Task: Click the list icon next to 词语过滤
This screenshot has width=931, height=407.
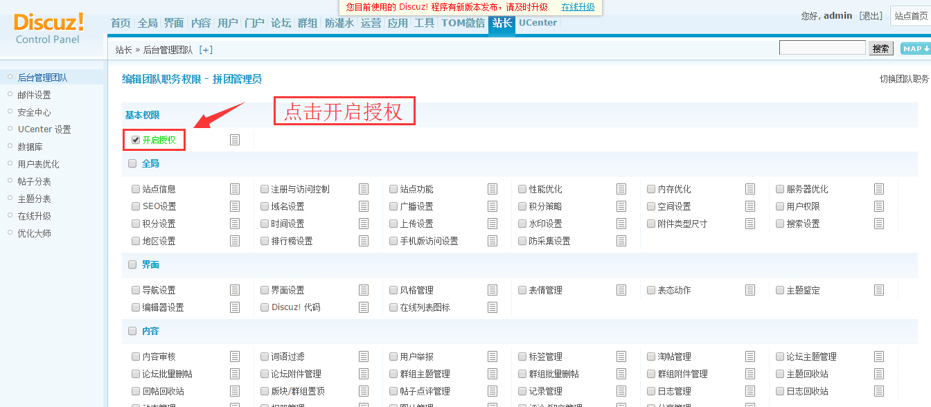Action: tap(364, 356)
